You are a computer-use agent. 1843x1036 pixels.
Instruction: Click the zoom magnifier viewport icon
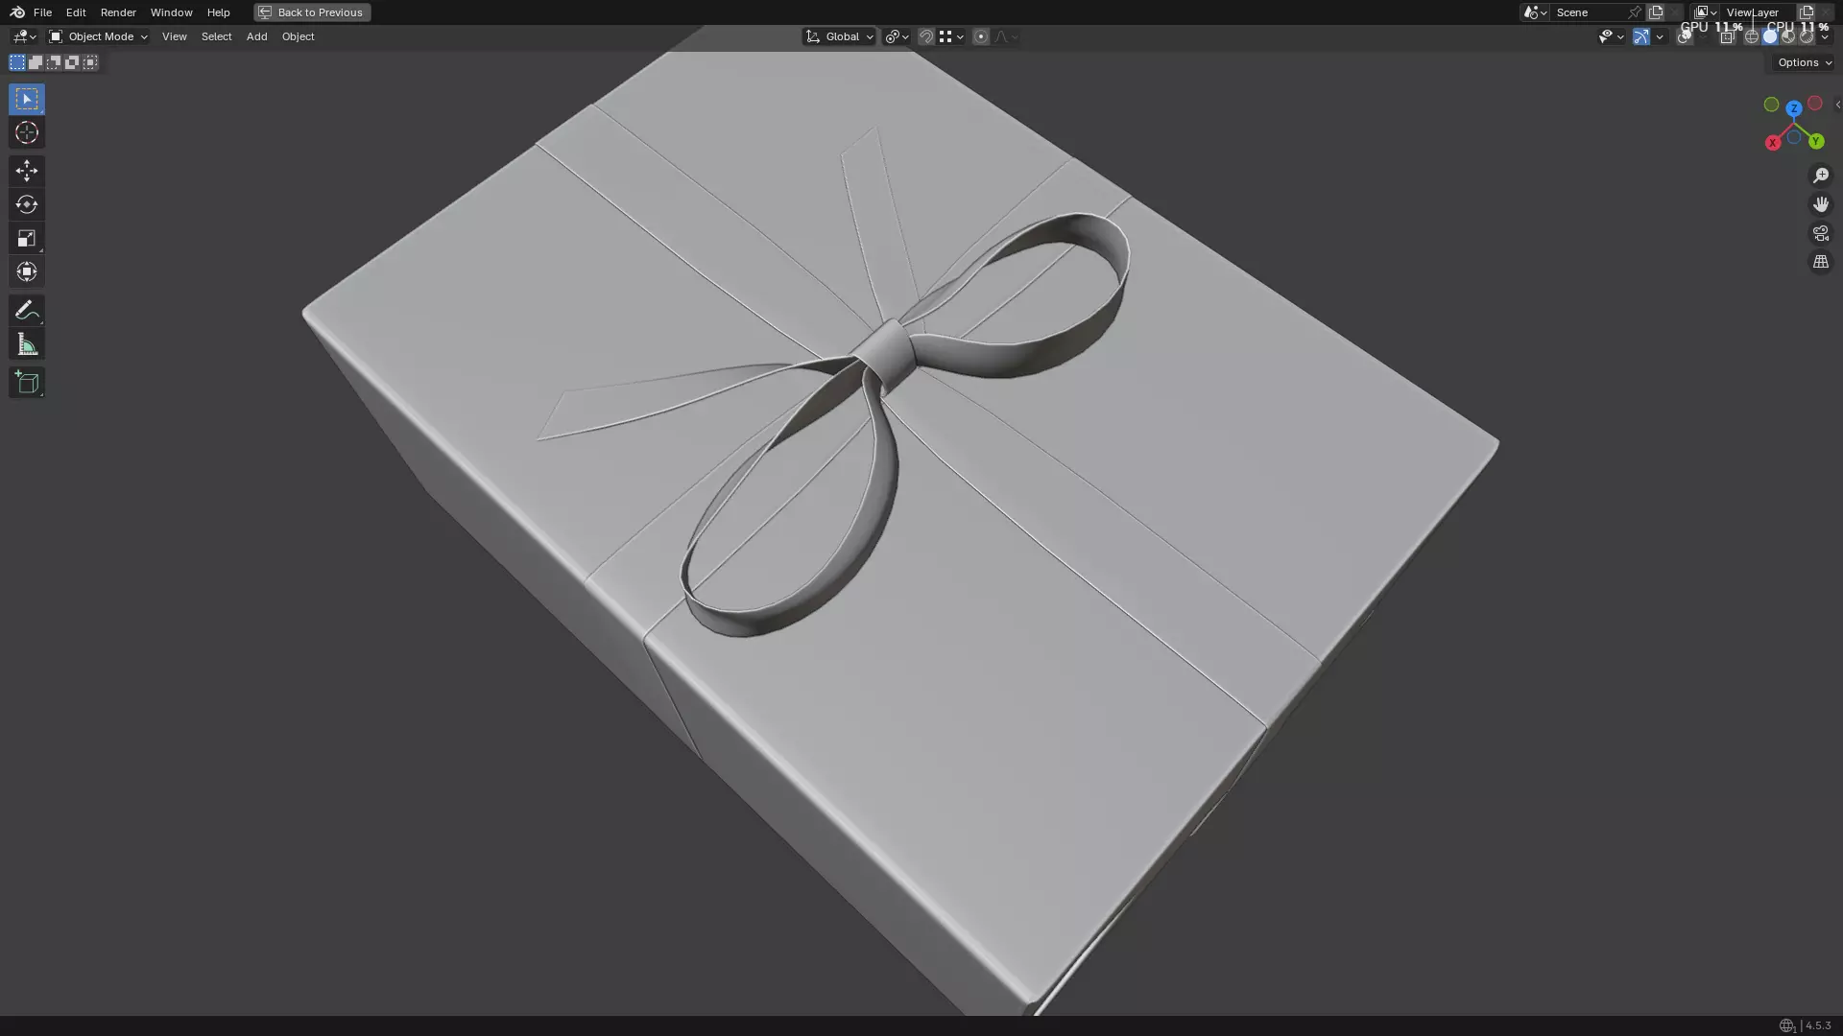pos(1820,176)
